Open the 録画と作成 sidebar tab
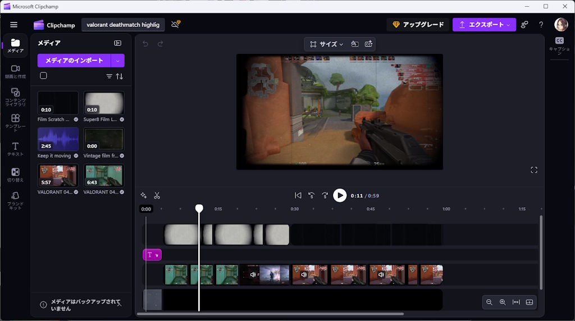This screenshot has height=321, width=575. [x=15, y=71]
